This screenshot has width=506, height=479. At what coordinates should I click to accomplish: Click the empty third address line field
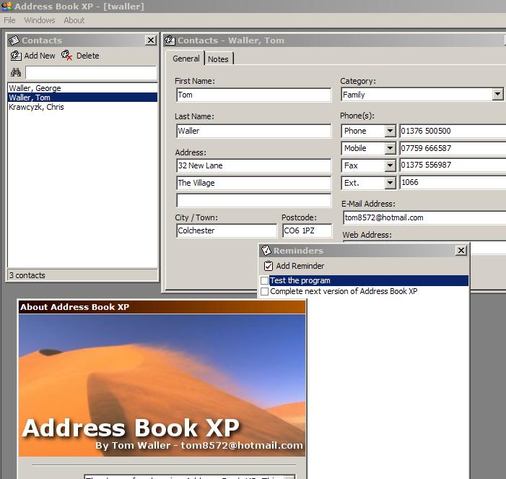click(253, 200)
